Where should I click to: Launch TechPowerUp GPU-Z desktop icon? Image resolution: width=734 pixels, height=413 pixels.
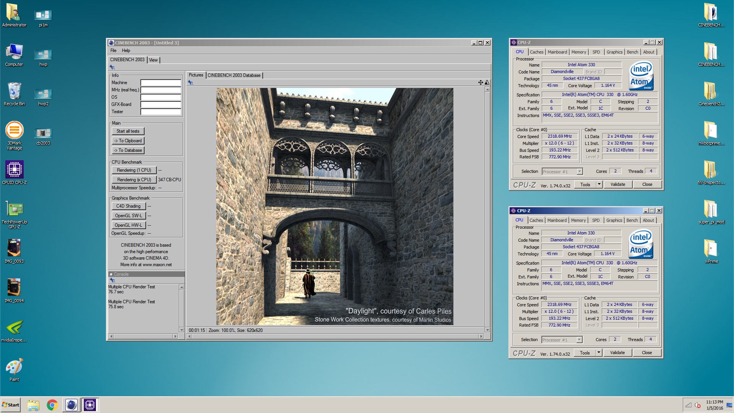(x=14, y=215)
